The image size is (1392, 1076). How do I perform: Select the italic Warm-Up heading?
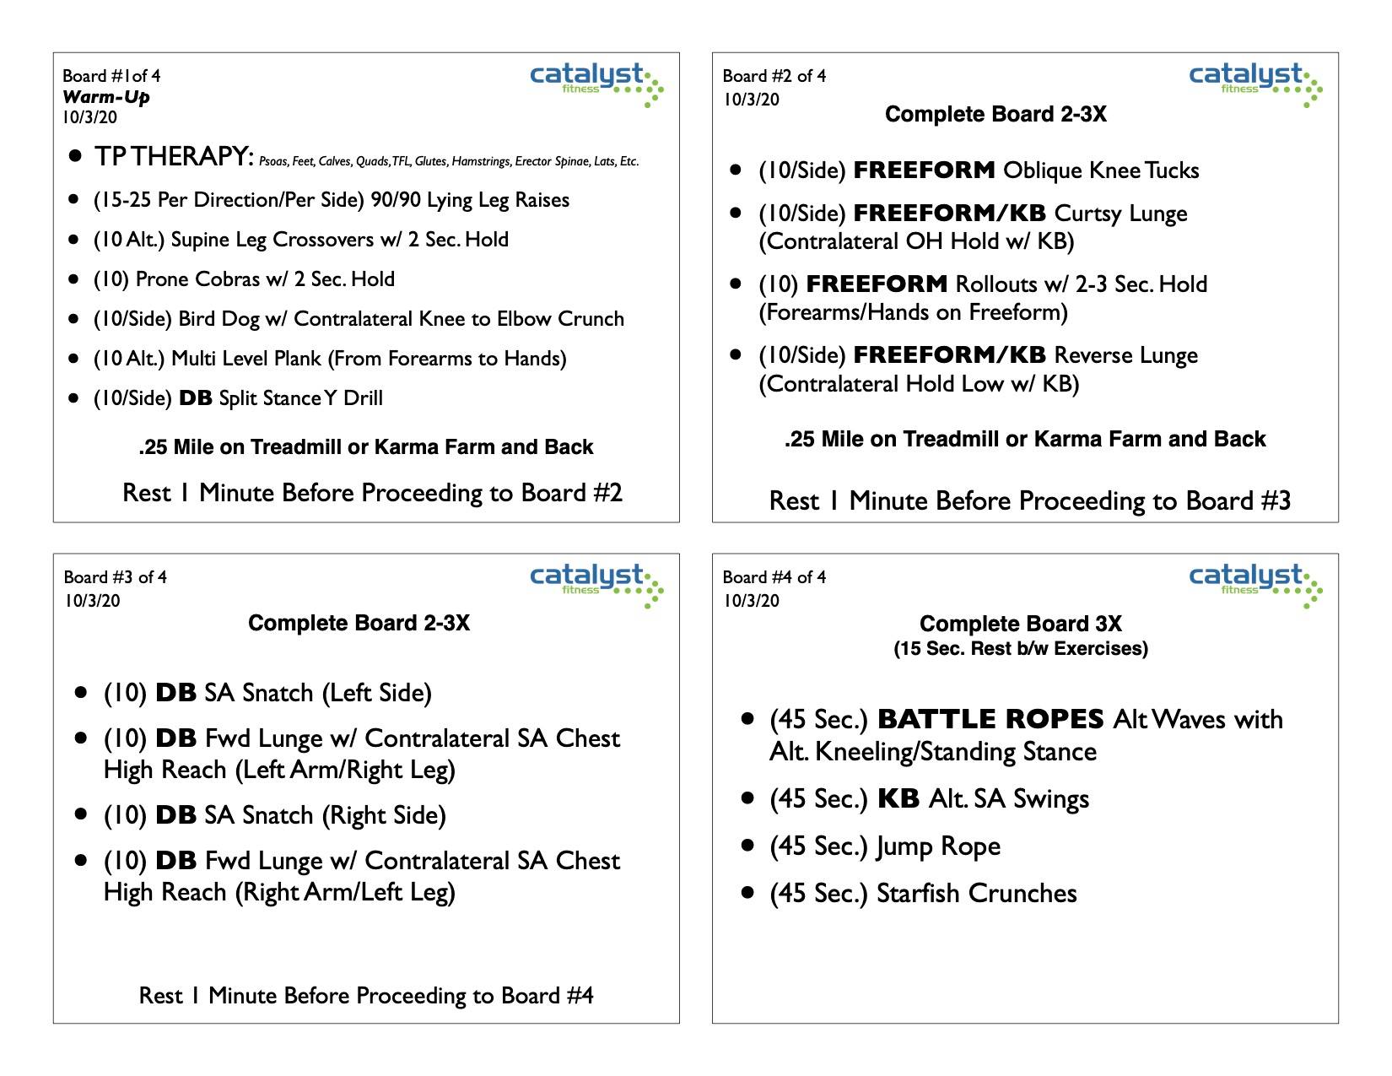(x=106, y=97)
